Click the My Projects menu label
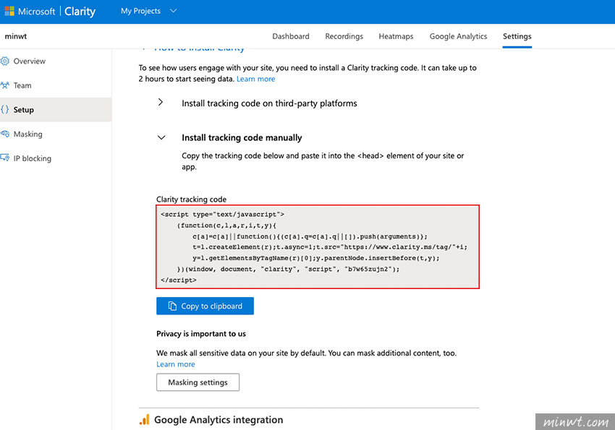The width and height of the screenshot is (615, 430). 140,11
